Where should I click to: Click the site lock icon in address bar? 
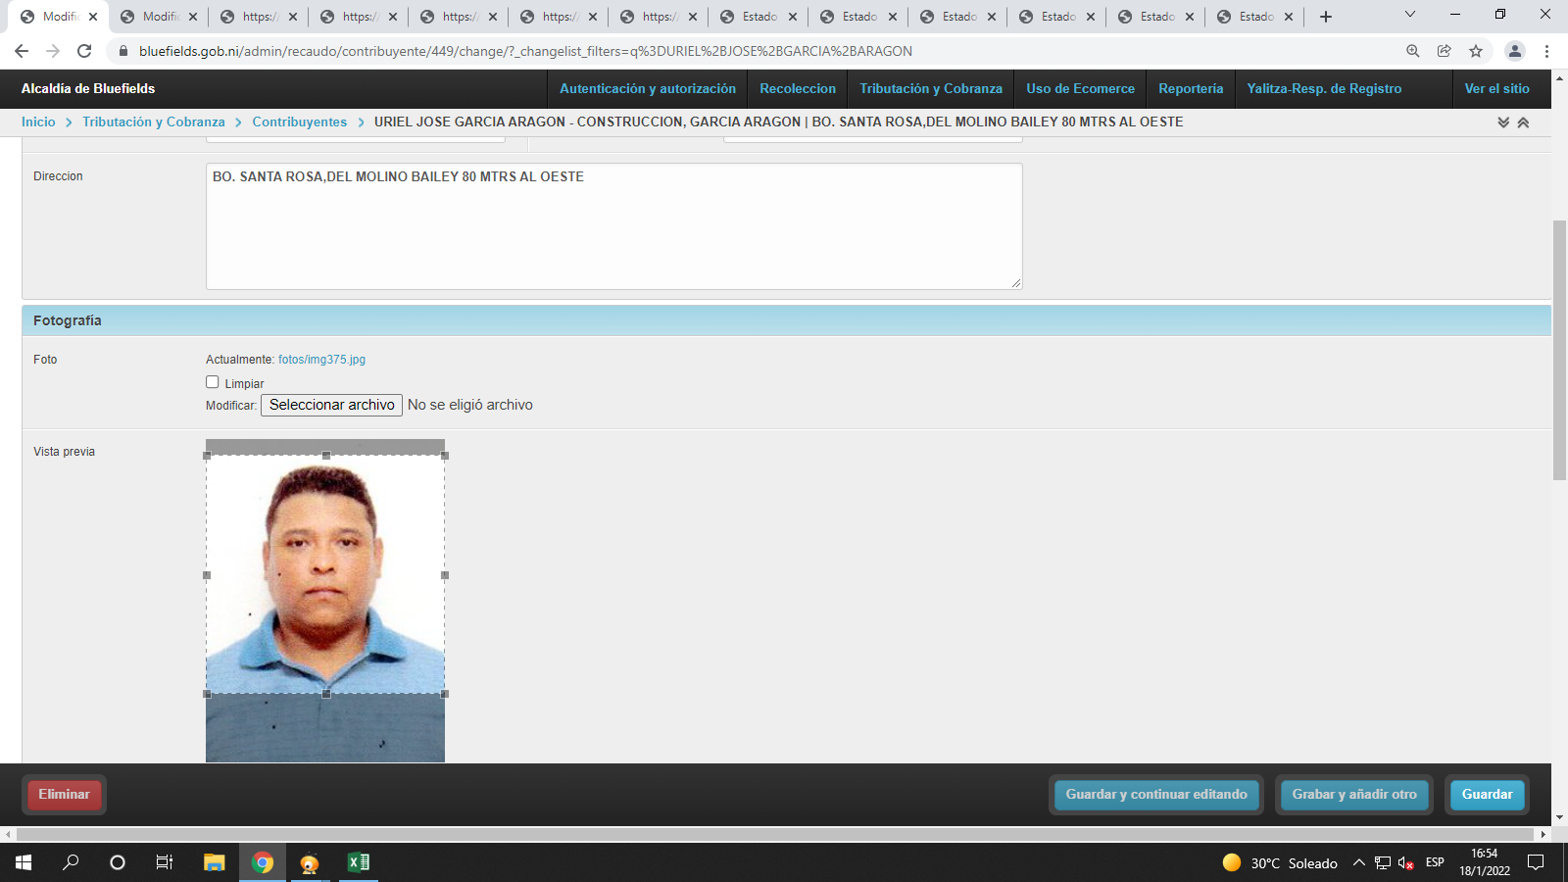pyautogui.click(x=123, y=51)
